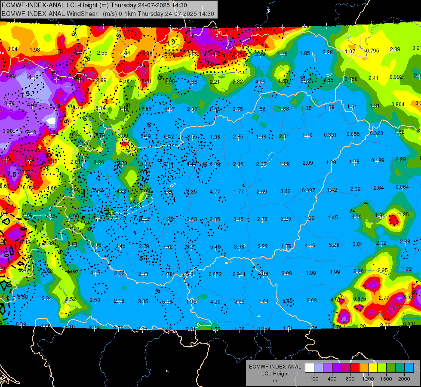Click wind shear value '1.08'
The height and width of the screenshot is (387, 421).
[285, 163]
